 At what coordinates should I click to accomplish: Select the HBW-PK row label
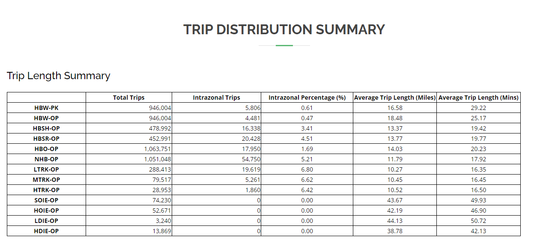pyautogui.click(x=46, y=108)
